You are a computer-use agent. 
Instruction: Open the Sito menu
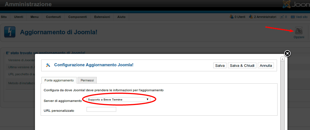(4, 17)
